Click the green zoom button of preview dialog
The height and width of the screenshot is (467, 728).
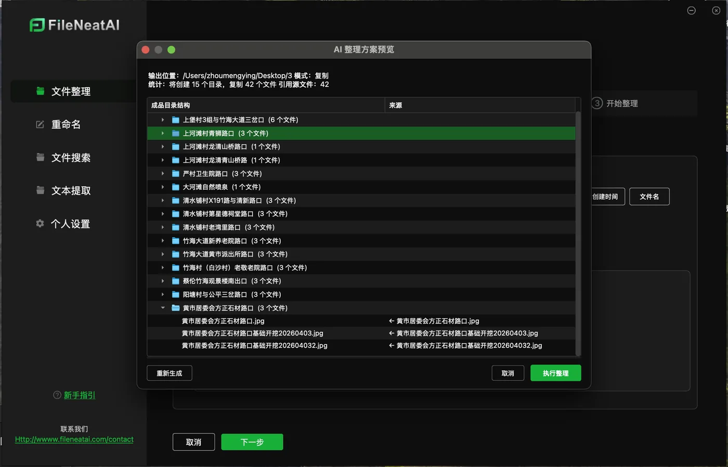[x=171, y=50]
